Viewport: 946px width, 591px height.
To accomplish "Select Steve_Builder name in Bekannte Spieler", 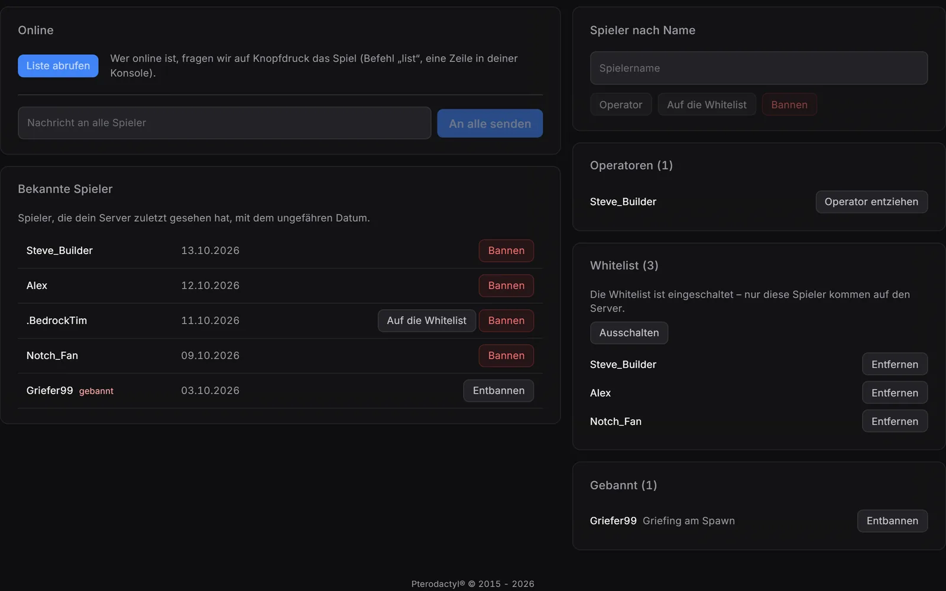I will (x=59, y=251).
